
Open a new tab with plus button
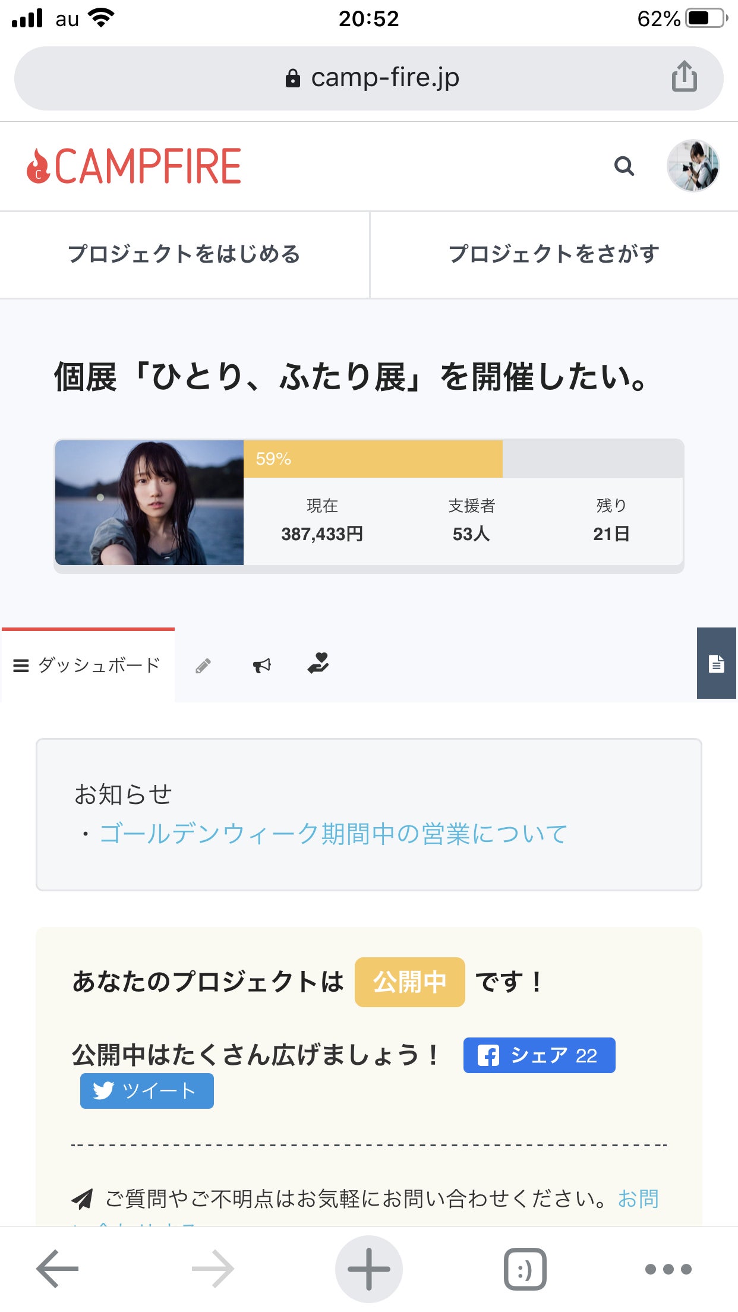[368, 1268]
